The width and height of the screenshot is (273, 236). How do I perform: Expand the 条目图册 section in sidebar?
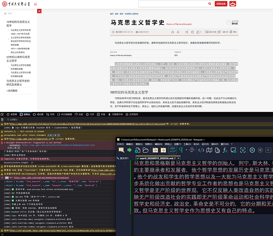coord(12,91)
